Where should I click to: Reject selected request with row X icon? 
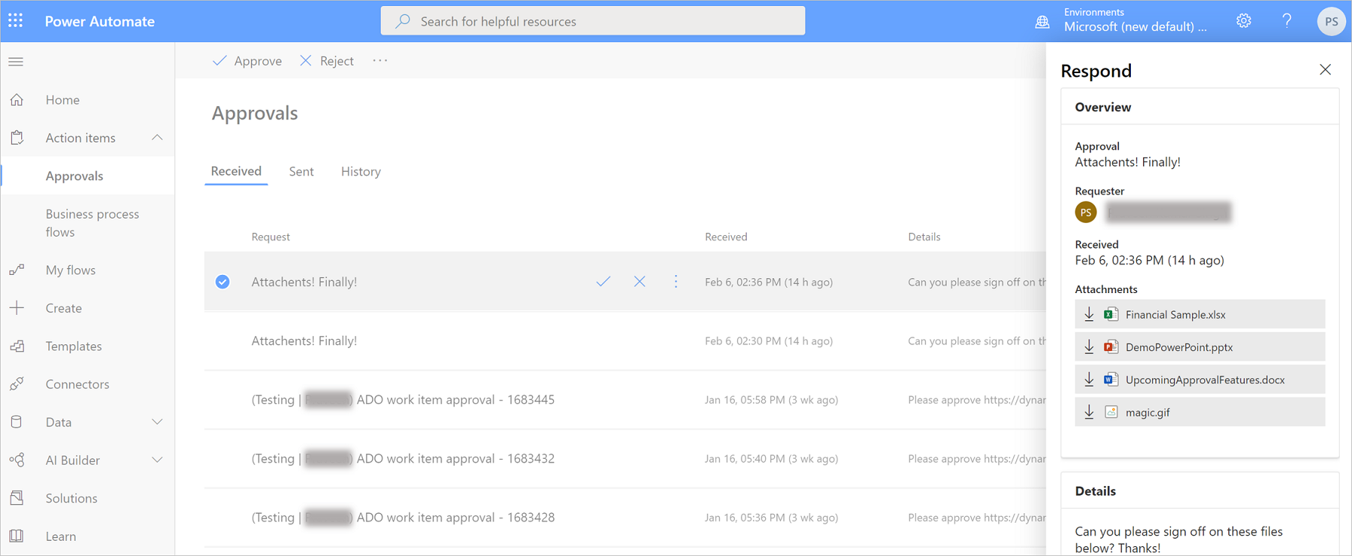point(640,282)
